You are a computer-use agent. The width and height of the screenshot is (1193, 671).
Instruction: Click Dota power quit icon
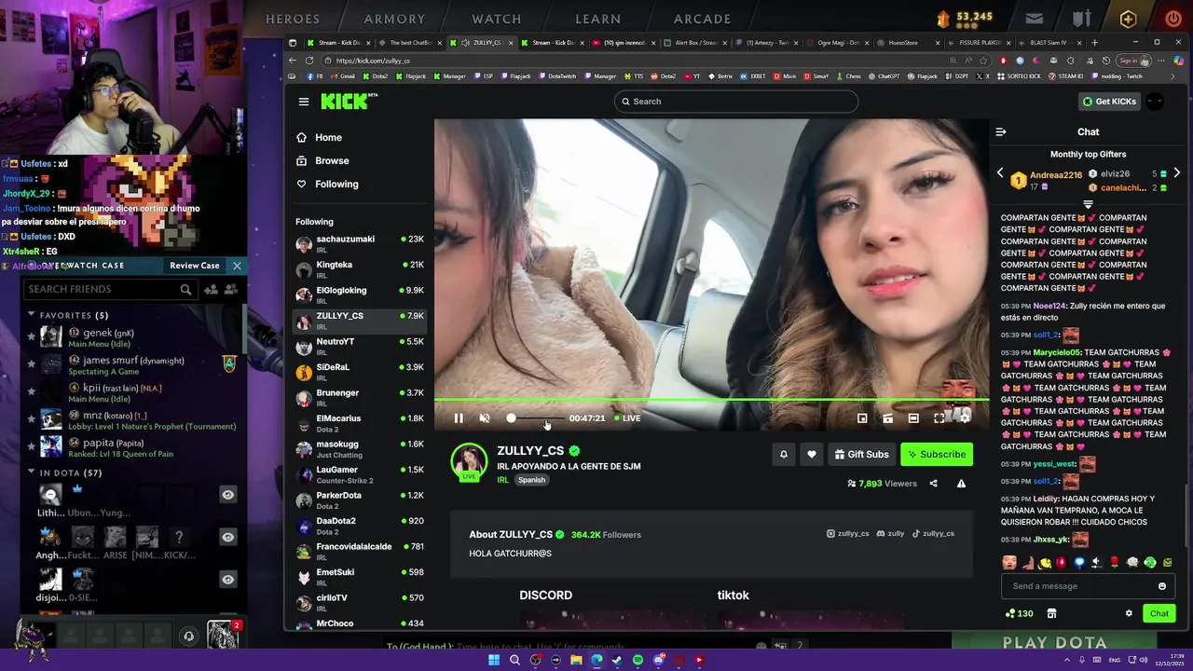tap(1172, 19)
